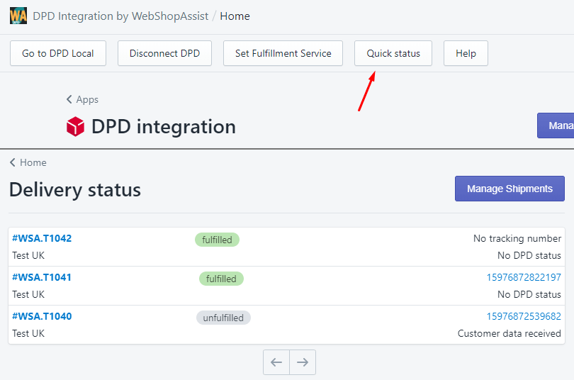Click the Home breadcrumb in header
574x380 pixels.
tap(235, 16)
